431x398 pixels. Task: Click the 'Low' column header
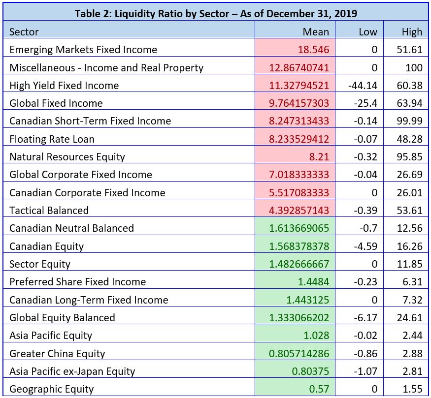click(368, 32)
